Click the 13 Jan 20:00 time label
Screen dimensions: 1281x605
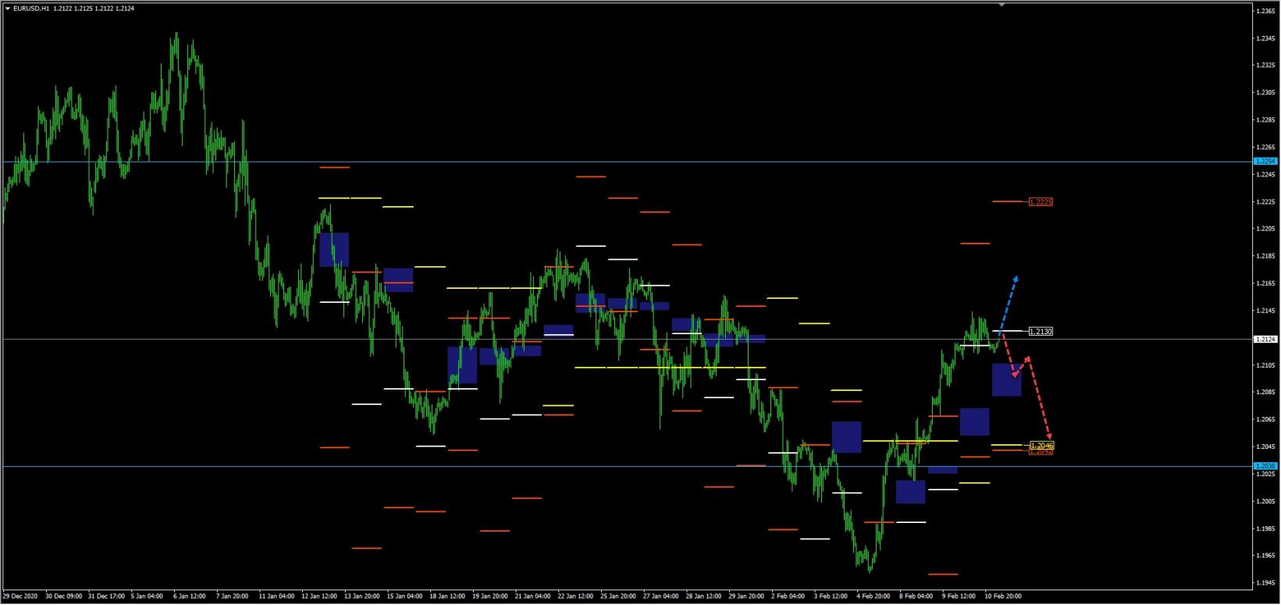pos(361,596)
